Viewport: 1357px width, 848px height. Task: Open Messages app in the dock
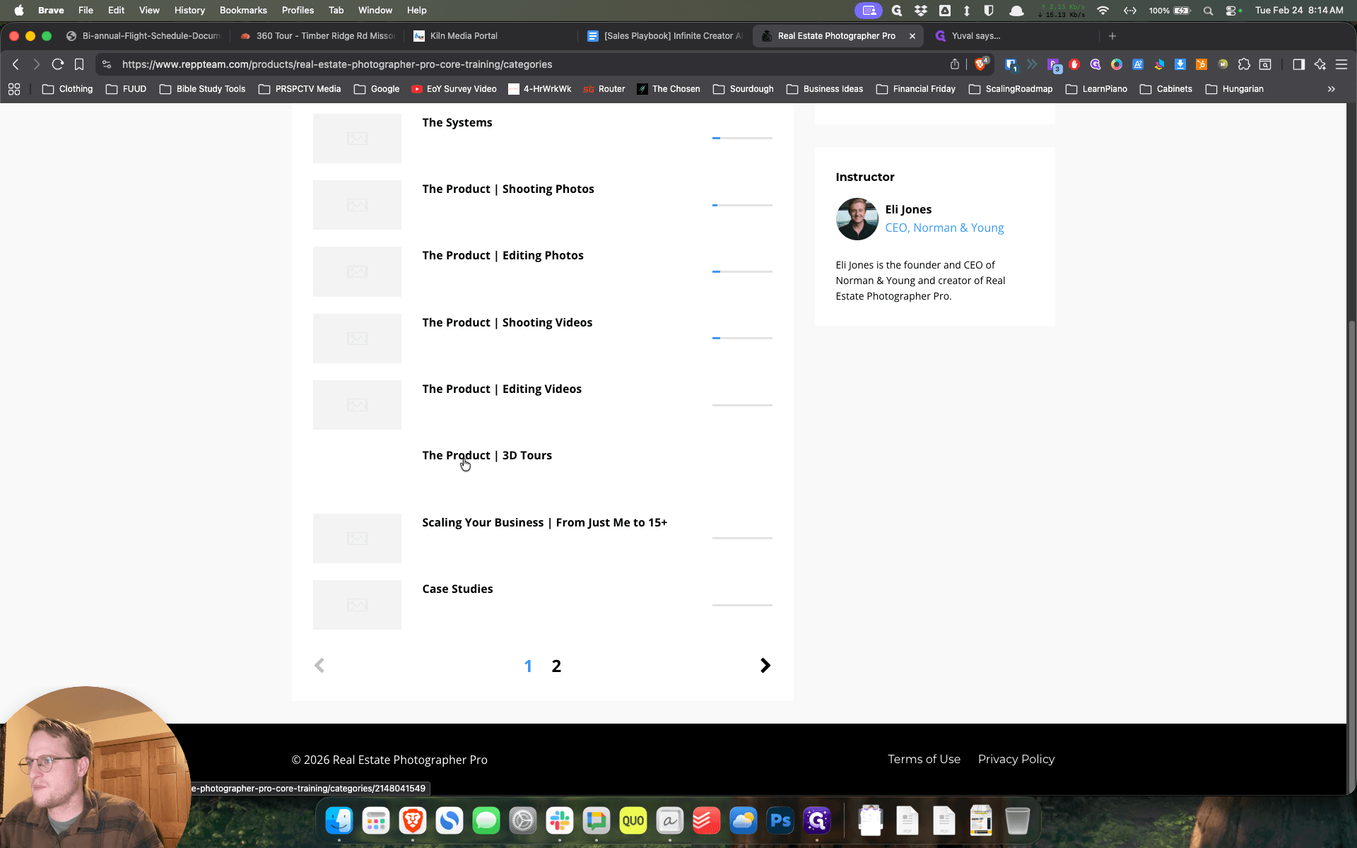(x=486, y=820)
